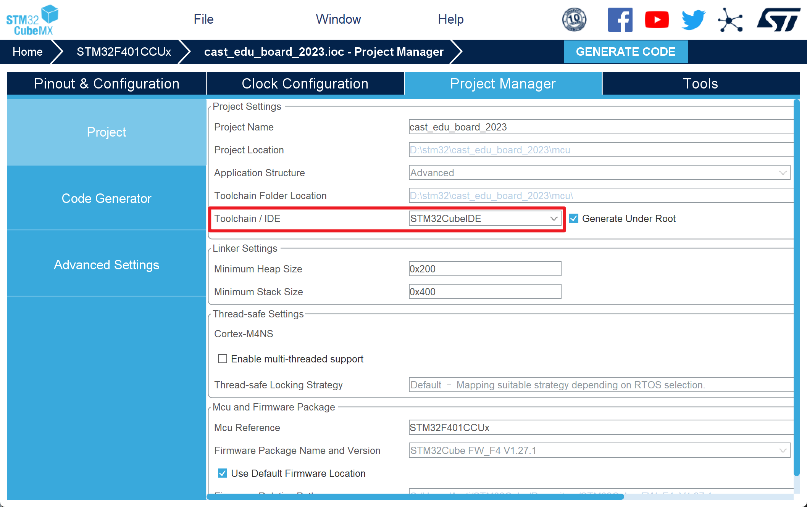Expand the Application Structure dropdown
Screen dimensions: 807x507
coord(599,173)
